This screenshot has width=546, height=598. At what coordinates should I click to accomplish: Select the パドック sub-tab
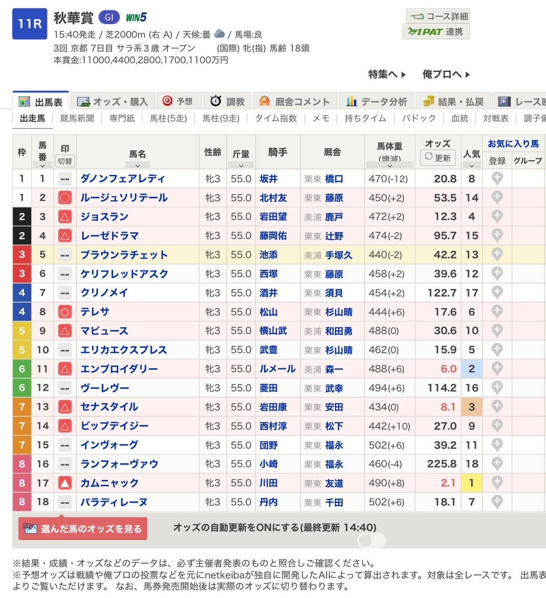419,119
